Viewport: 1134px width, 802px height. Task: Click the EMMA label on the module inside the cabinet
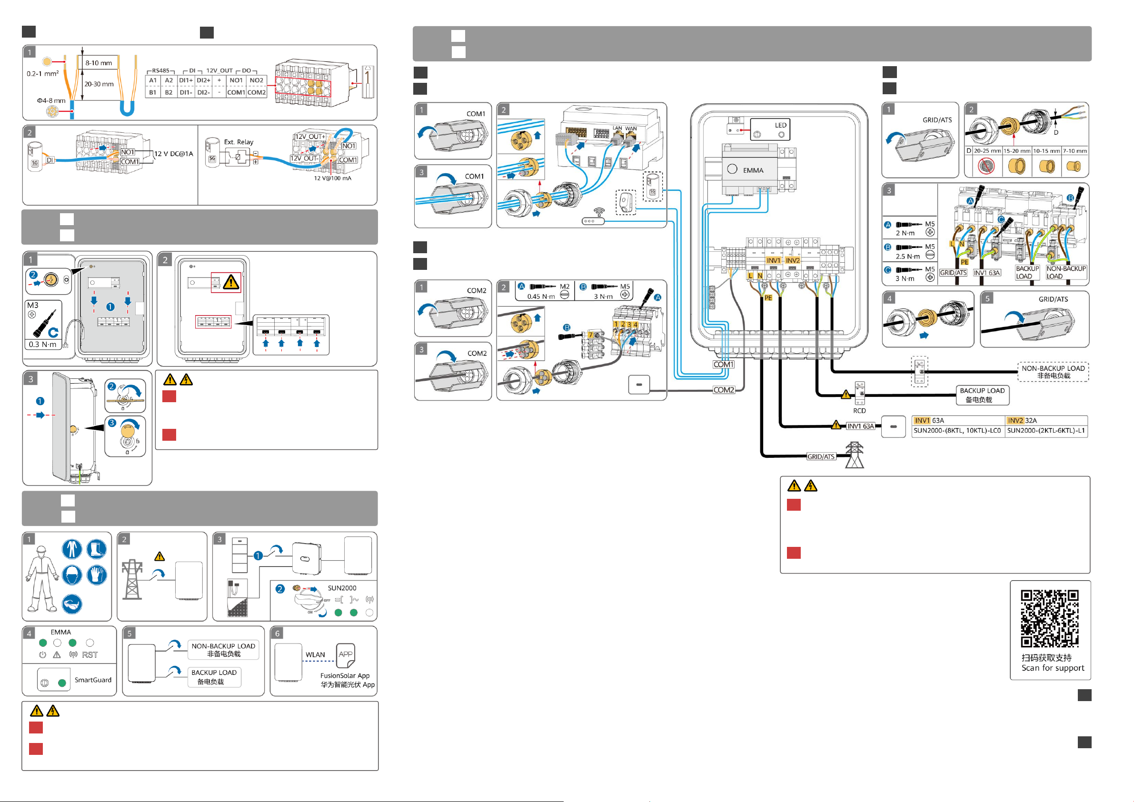click(x=753, y=170)
